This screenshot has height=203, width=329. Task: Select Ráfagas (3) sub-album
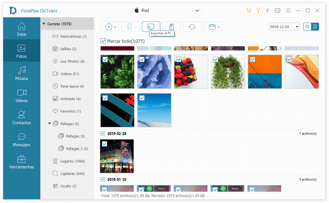72,136
